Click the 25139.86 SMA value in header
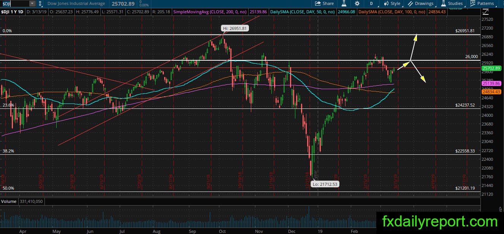This screenshot has height=234, width=504. pyautogui.click(x=259, y=12)
